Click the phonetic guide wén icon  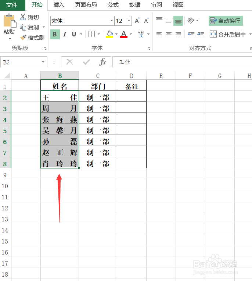click(x=141, y=34)
